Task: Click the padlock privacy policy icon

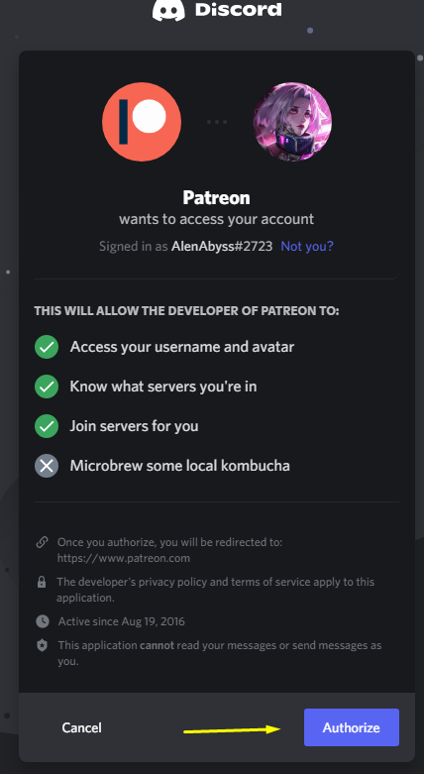Action: point(42,582)
